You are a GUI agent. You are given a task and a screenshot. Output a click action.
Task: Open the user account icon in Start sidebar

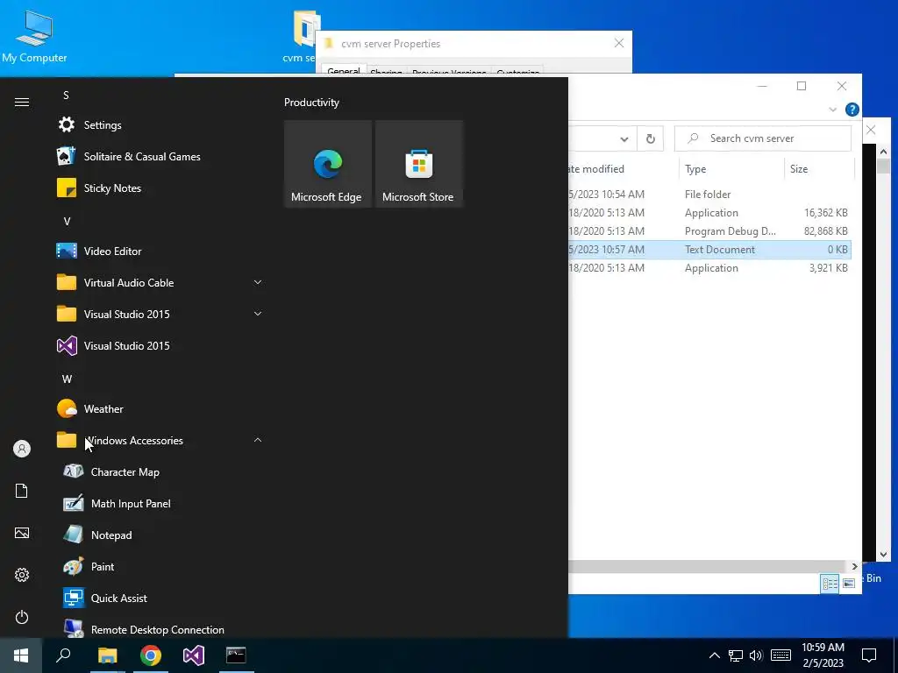[22, 449]
